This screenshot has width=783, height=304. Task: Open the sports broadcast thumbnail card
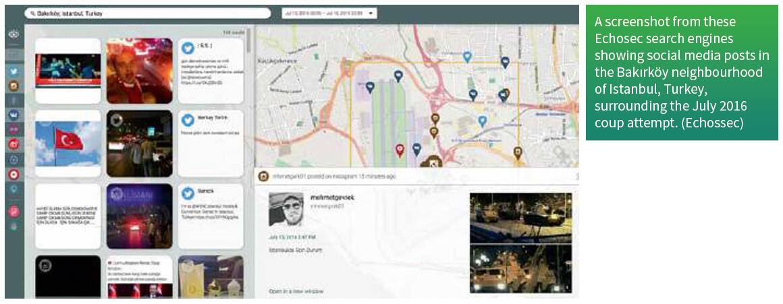tap(68, 71)
